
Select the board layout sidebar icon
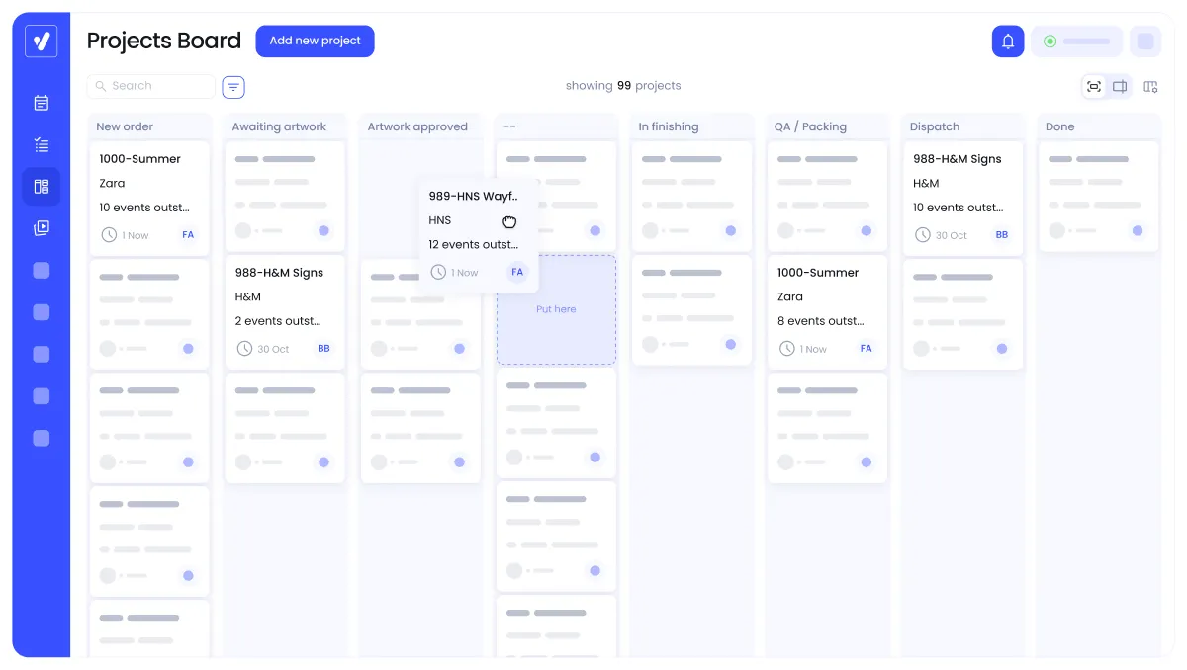42,186
